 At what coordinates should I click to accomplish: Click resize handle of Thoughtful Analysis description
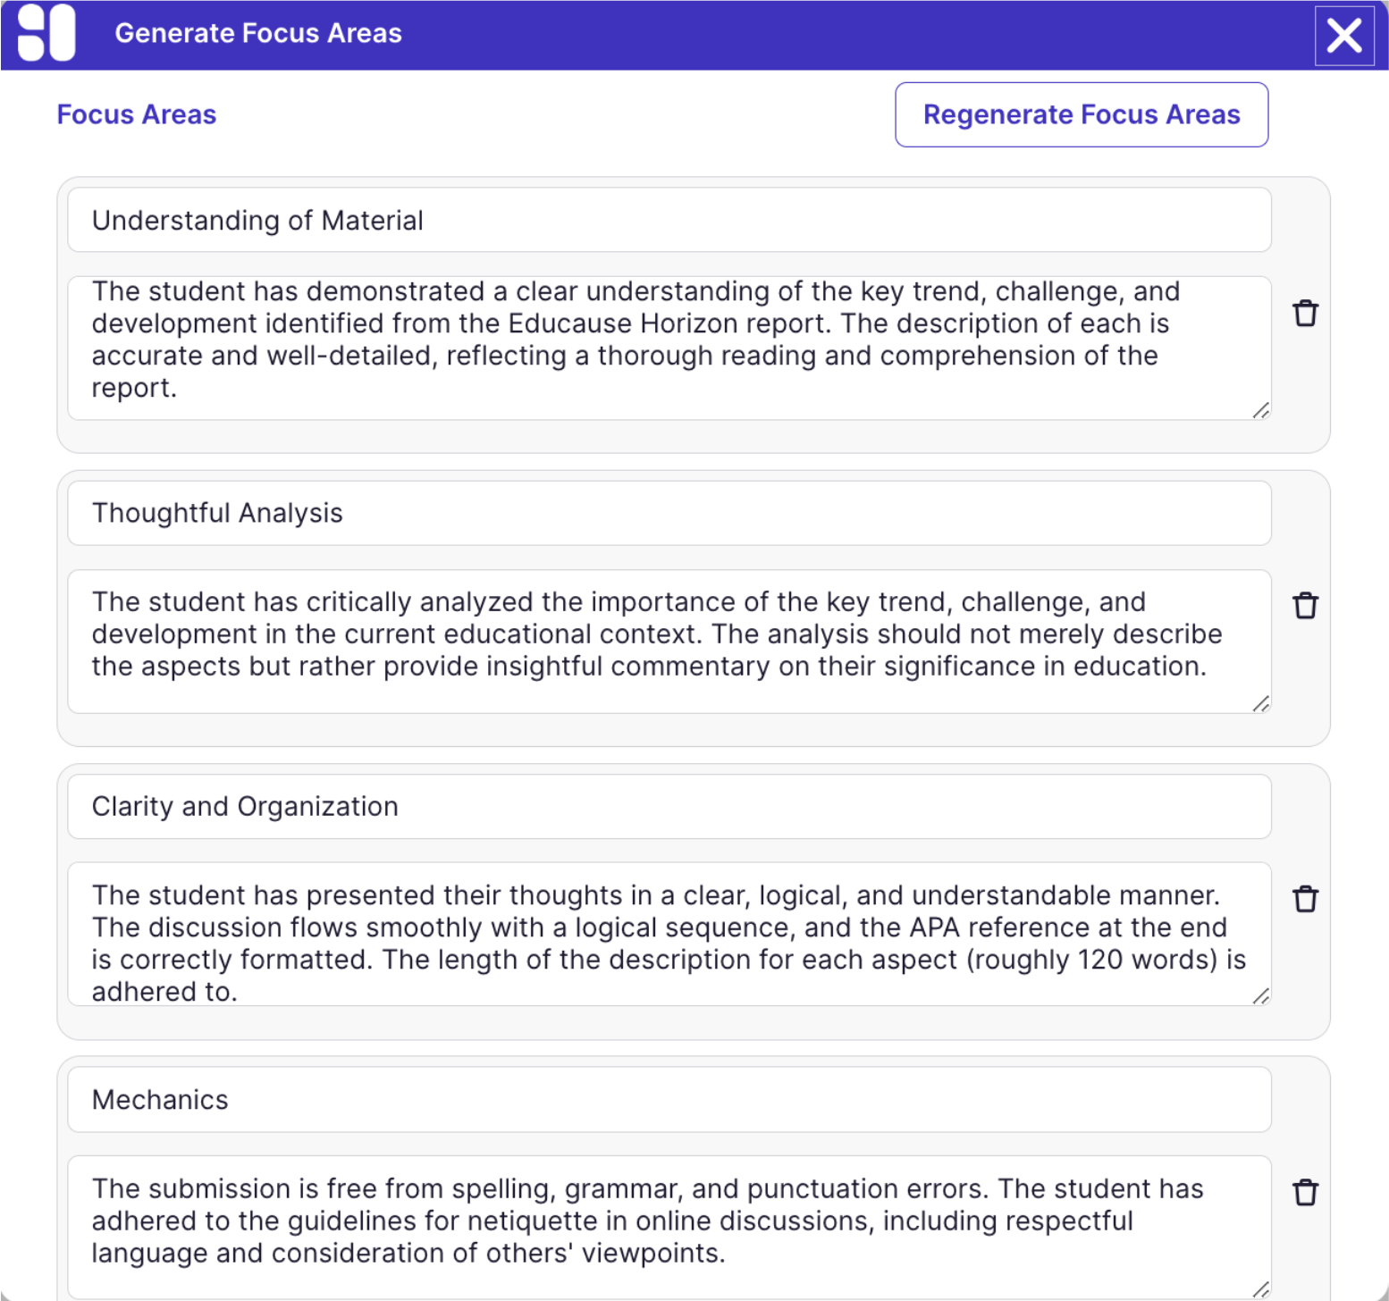click(x=1261, y=704)
